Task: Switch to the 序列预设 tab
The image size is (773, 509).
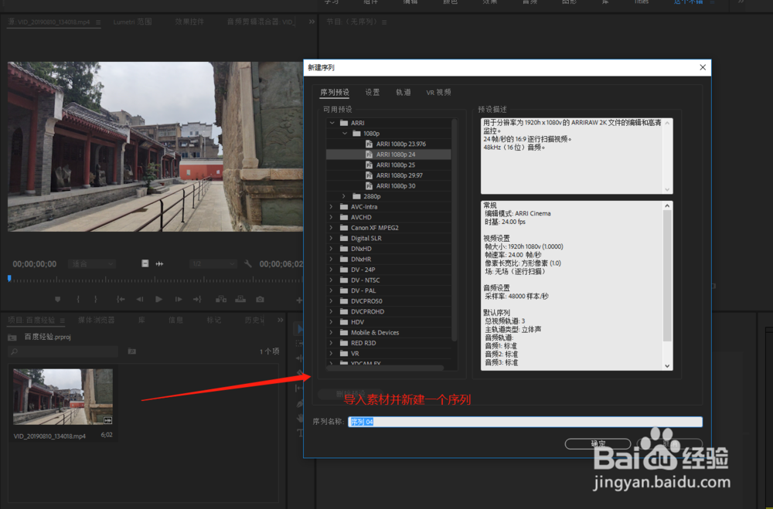Action: (x=335, y=92)
